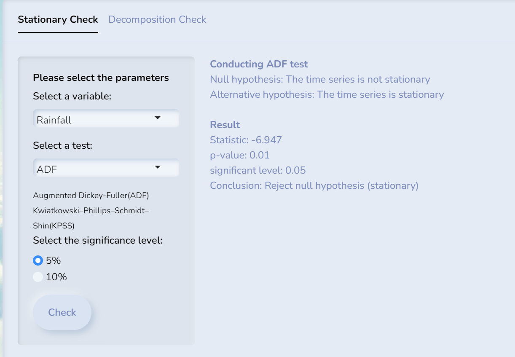Choose the 10% significance level radio button
The height and width of the screenshot is (357, 515).
click(38, 277)
